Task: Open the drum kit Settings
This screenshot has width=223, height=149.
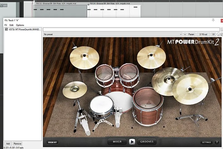Action: (207, 142)
